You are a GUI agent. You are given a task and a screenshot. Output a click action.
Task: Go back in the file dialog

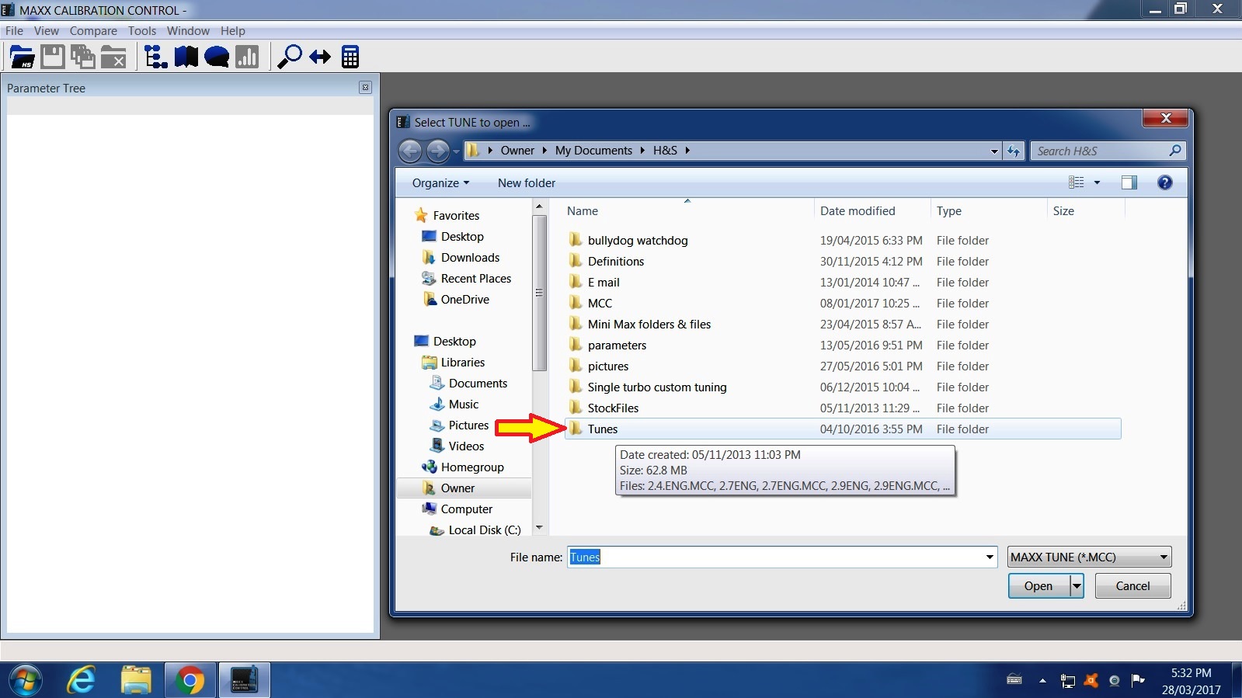coord(410,151)
